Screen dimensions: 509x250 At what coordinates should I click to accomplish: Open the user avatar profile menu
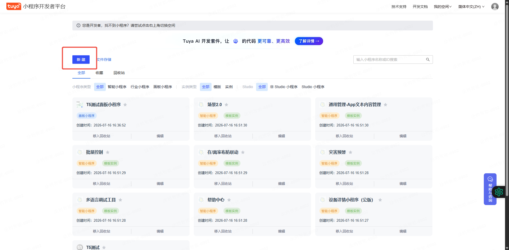point(495,7)
